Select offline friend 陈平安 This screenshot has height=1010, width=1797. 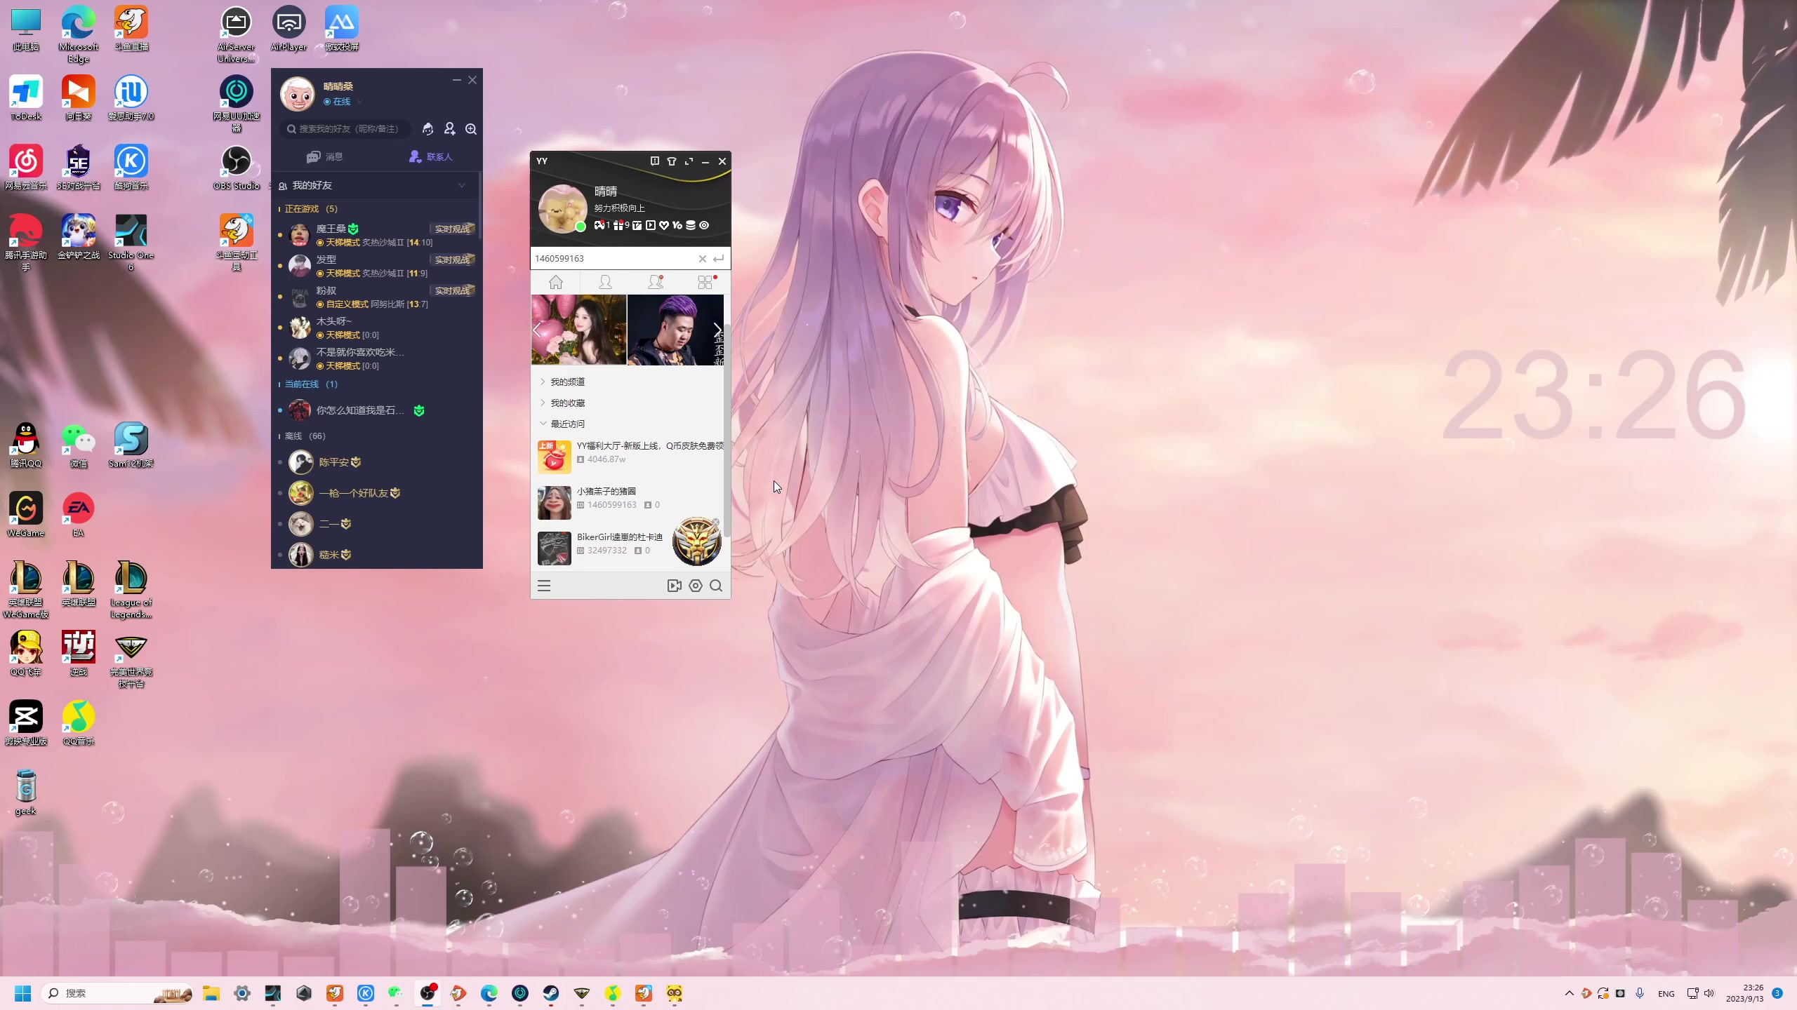tap(376, 462)
